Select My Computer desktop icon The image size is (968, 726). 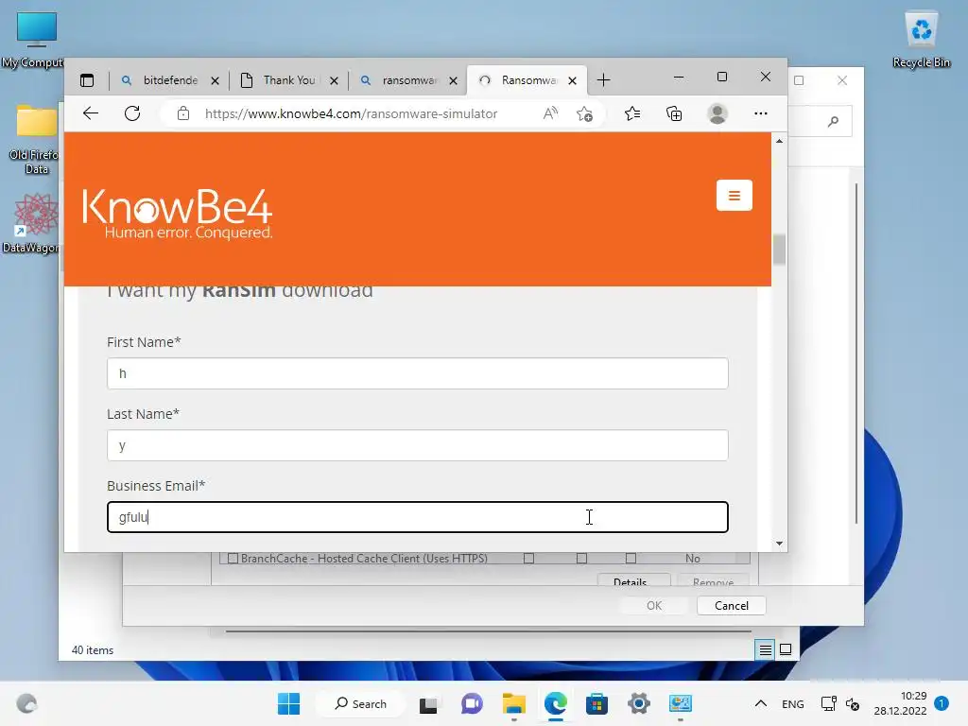pyautogui.click(x=32, y=40)
